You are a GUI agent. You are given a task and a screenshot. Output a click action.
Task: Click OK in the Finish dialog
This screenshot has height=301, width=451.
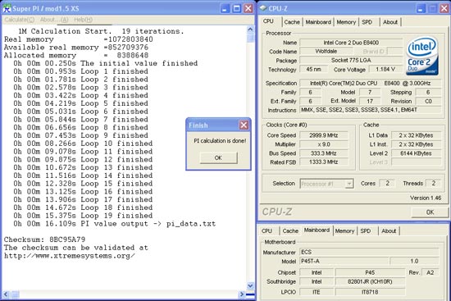[218, 157]
